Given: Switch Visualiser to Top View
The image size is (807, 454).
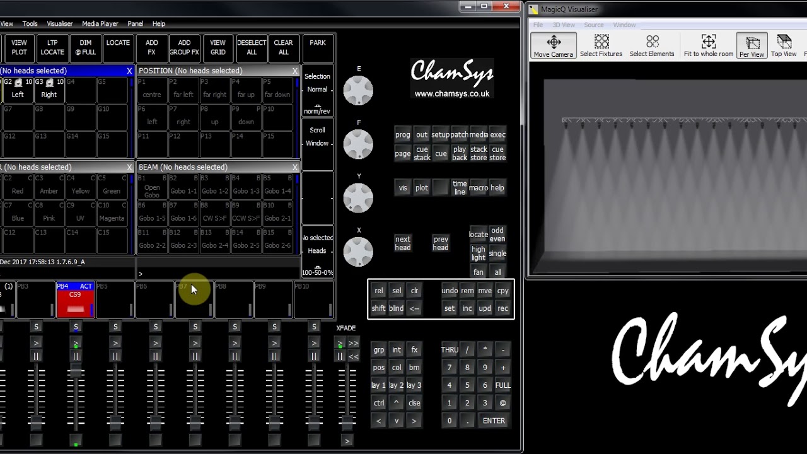Looking at the screenshot, I should coord(784,46).
